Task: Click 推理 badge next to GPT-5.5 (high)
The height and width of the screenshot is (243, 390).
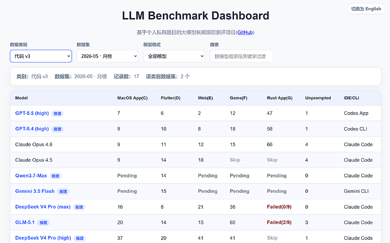Action: [x=58, y=114]
